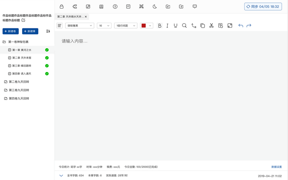Click the scissors cut icon
This screenshot has width=288, height=180.
point(211,25)
